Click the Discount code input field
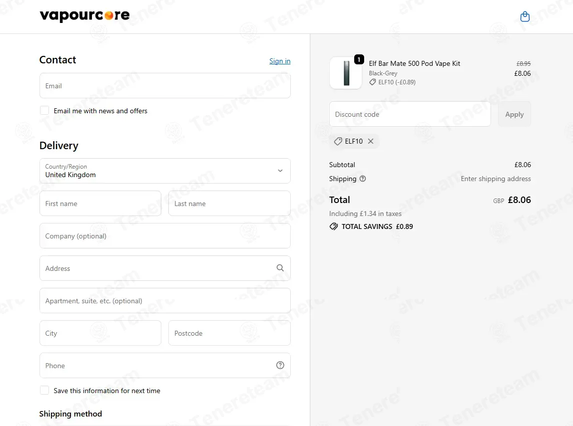 [x=410, y=114]
